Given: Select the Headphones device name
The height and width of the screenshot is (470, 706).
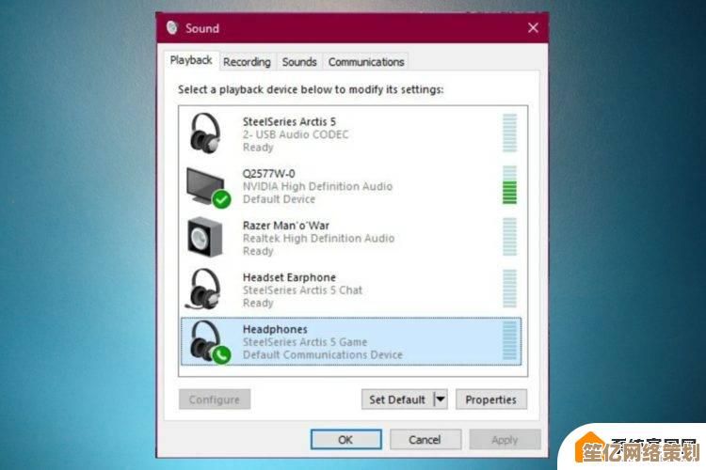Looking at the screenshot, I should point(275,329).
